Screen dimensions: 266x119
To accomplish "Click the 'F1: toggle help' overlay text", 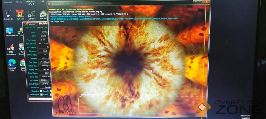I will click(57, 21).
